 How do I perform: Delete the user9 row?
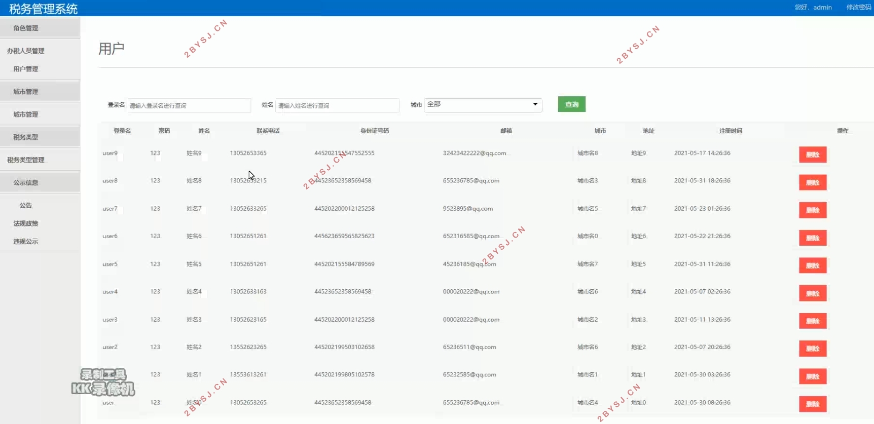(813, 155)
